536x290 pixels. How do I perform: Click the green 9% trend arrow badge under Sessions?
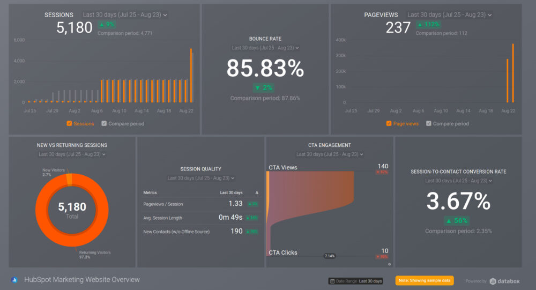click(107, 25)
